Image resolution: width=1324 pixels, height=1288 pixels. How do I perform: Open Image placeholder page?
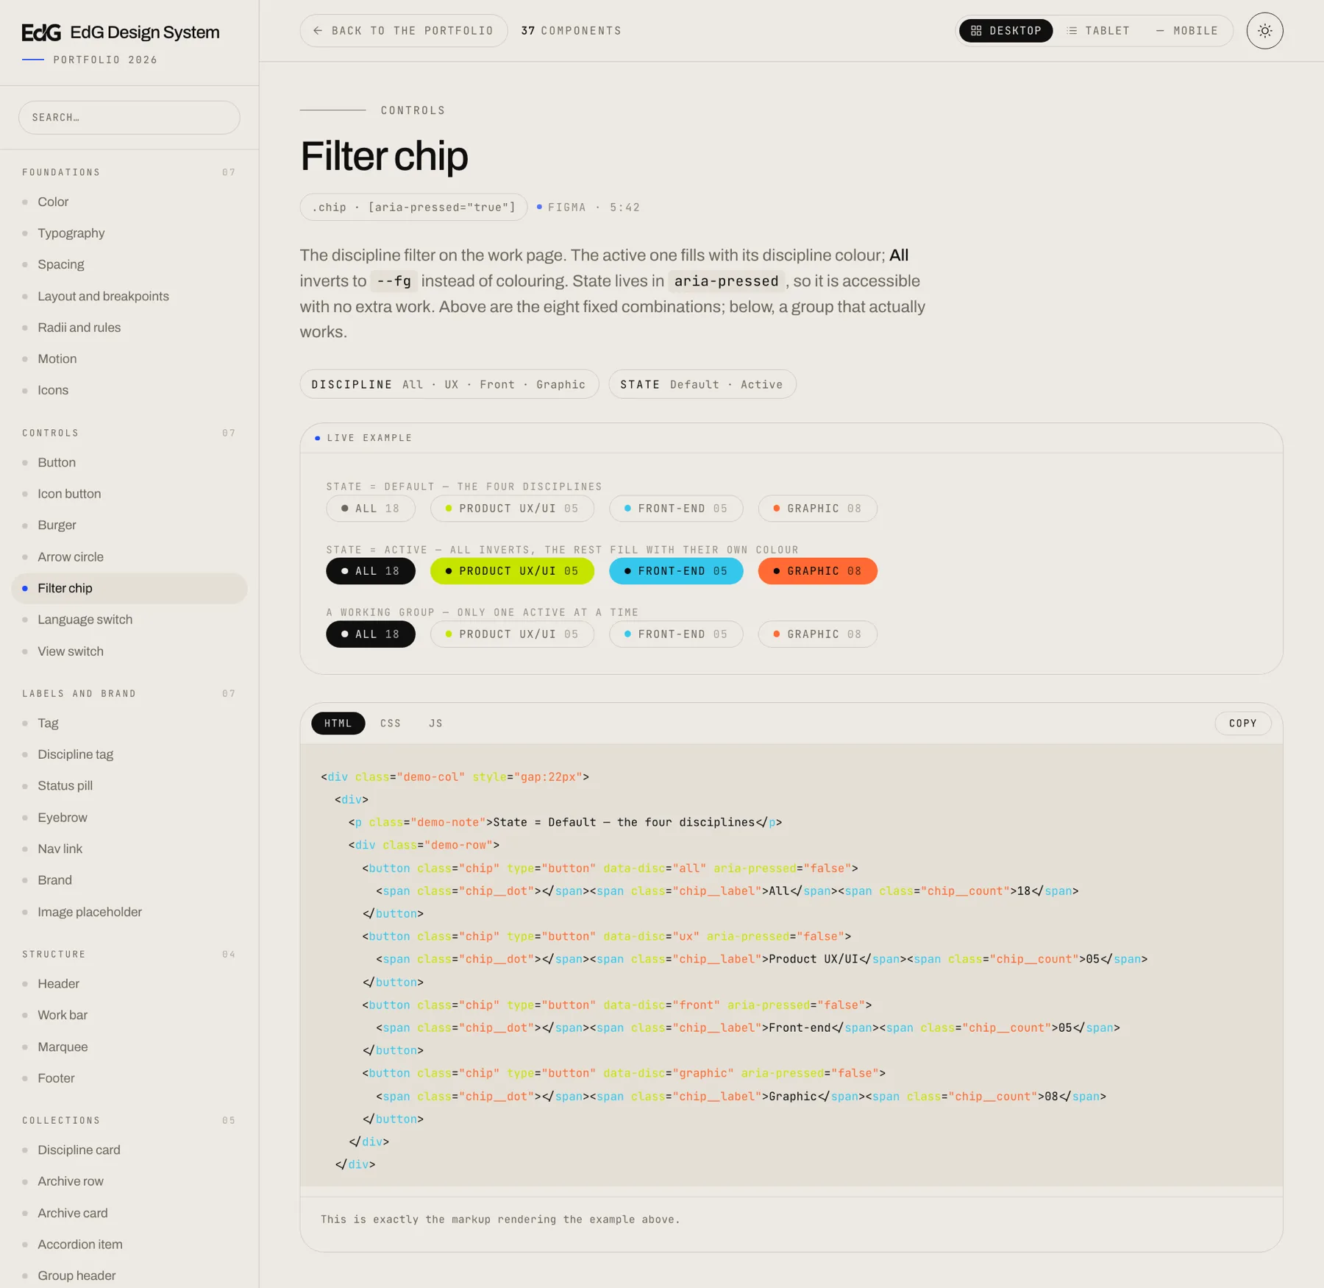coord(129,912)
